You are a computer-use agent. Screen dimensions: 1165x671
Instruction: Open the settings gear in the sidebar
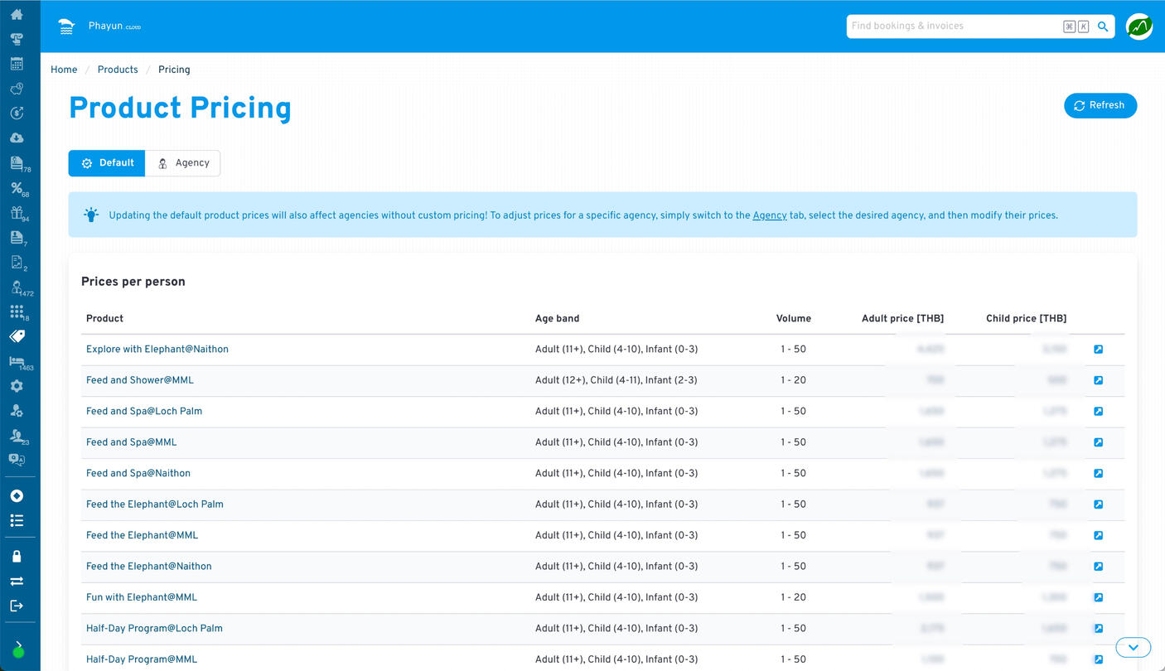point(17,385)
